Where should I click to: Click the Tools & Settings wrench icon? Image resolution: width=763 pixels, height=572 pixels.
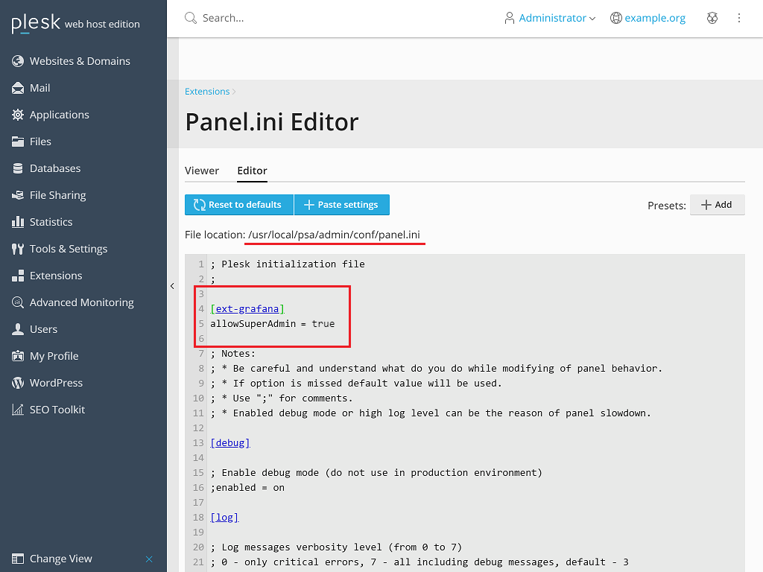coord(18,249)
